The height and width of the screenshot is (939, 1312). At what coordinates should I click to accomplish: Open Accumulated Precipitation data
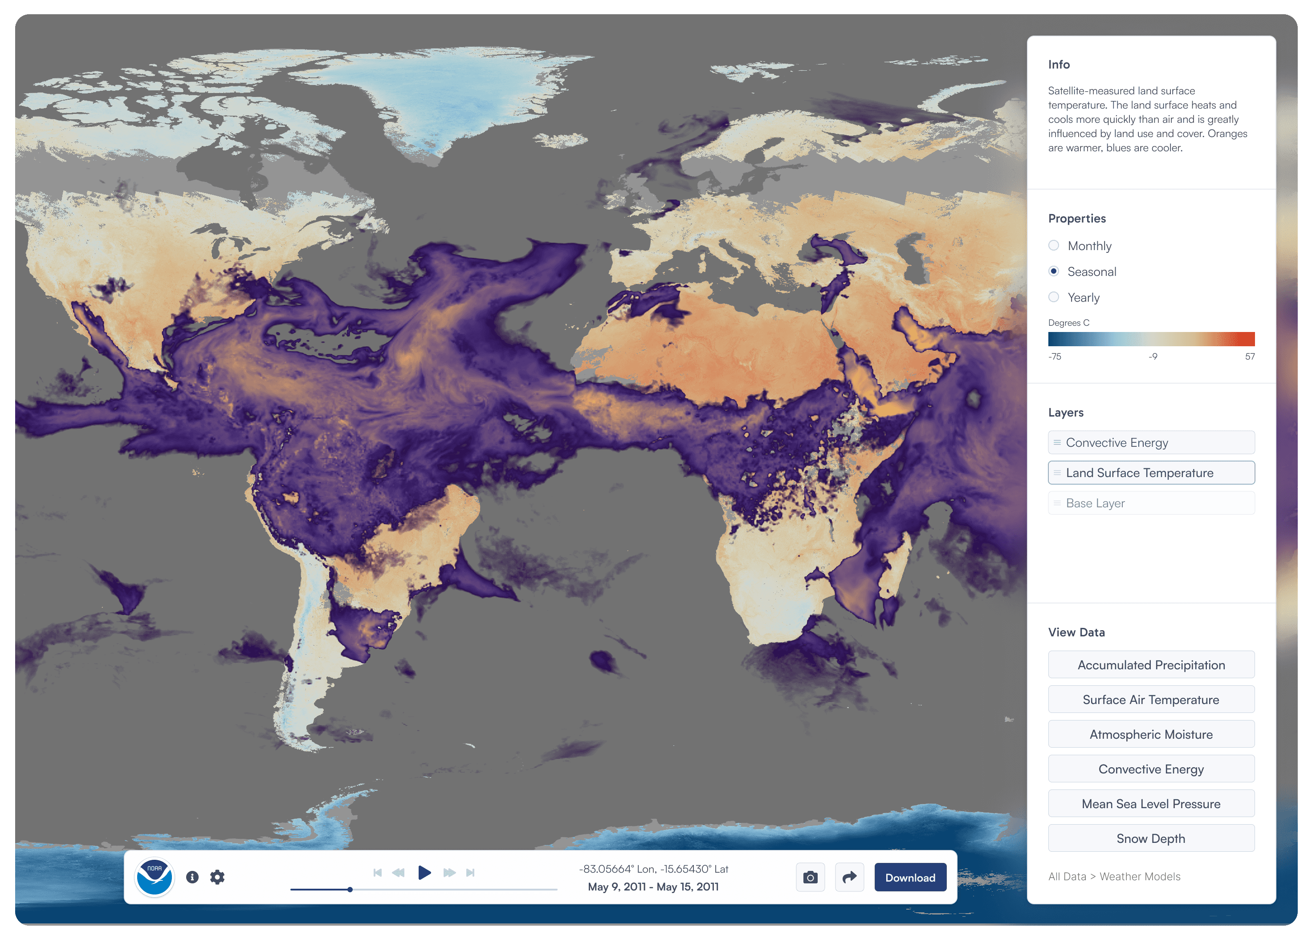(1151, 665)
